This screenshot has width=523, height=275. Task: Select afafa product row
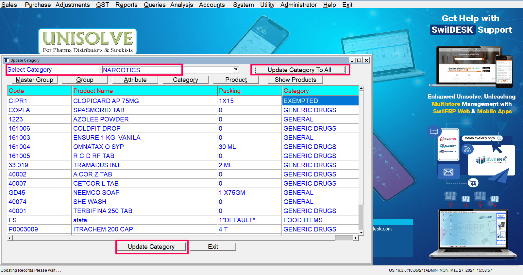pyautogui.click(x=145, y=220)
